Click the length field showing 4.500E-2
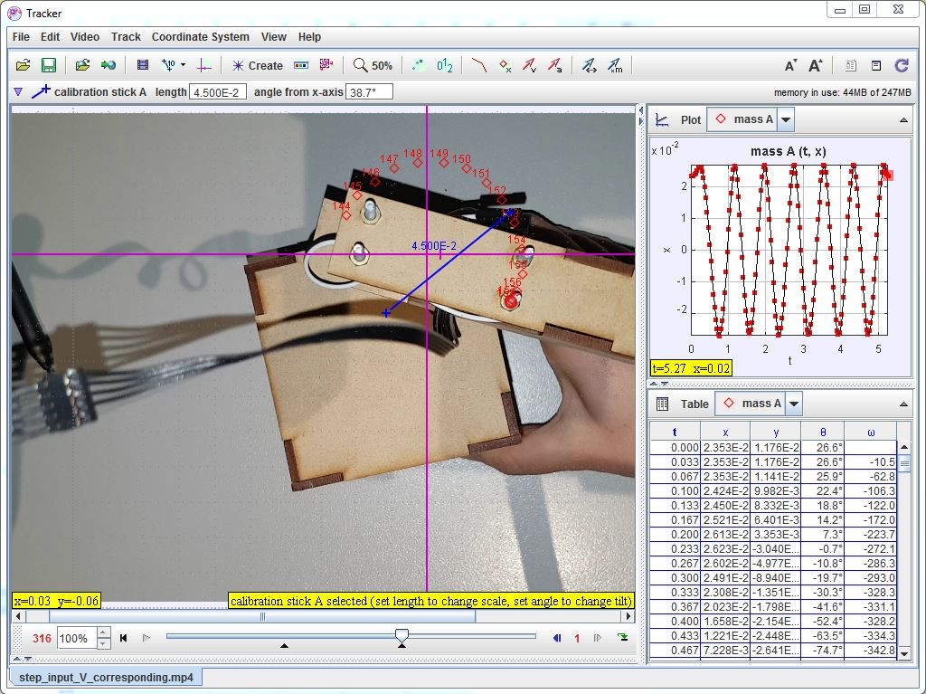 point(217,92)
